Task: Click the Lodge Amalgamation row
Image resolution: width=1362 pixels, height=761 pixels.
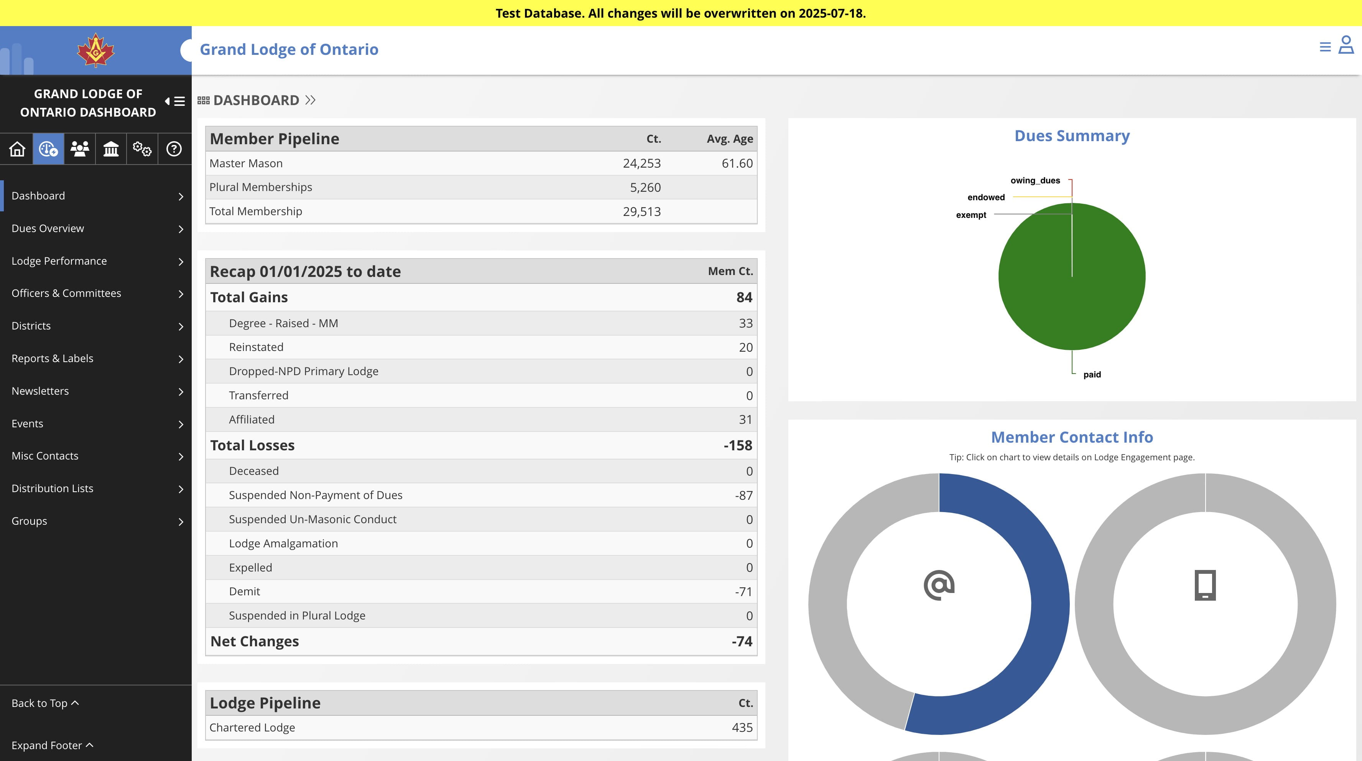Action: coord(481,544)
